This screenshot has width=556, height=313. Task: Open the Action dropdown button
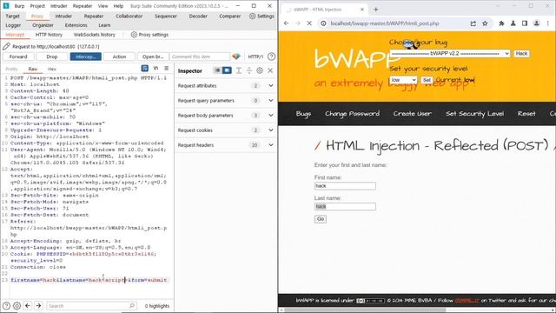click(x=119, y=57)
